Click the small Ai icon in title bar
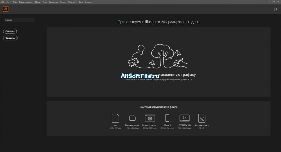Viewport: 281px width, 152px height. 3,2
